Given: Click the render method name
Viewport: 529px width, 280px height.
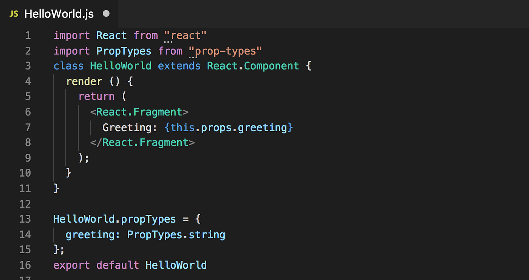Looking at the screenshot, I should 84,81.
